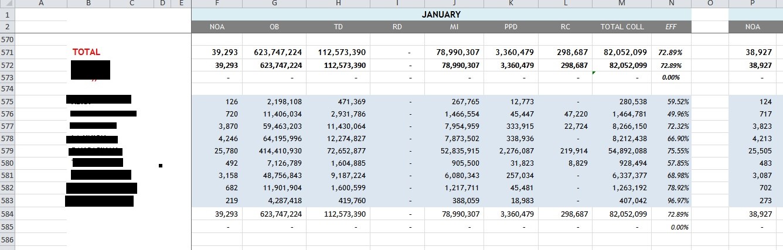The width and height of the screenshot is (783, 250).
Task: Select row header 584
Action: coord(7,214)
